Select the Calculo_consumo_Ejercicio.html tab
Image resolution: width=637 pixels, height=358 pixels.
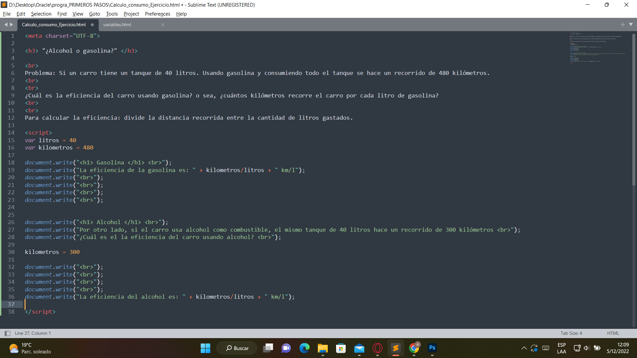point(54,25)
